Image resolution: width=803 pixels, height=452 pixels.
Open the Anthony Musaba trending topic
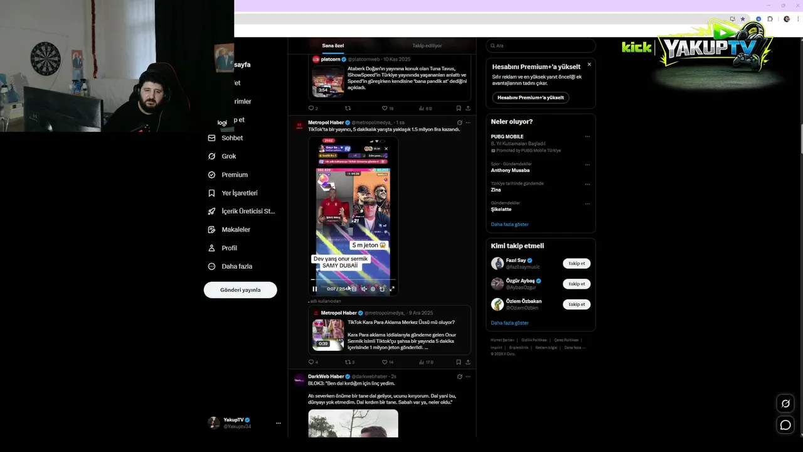click(510, 170)
